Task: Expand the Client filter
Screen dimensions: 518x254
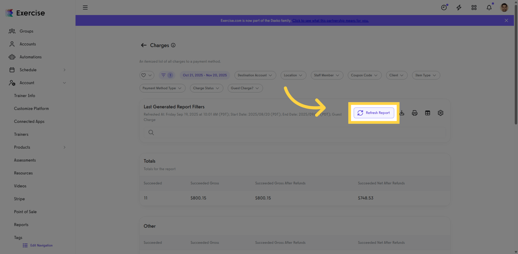Action: click(397, 75)
